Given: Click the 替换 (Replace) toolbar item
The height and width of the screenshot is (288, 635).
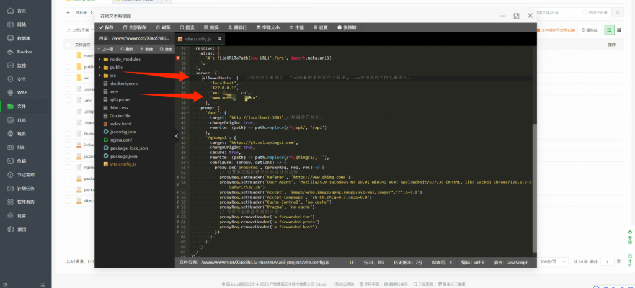Looking at the screenshot, I should coord(211,27).
